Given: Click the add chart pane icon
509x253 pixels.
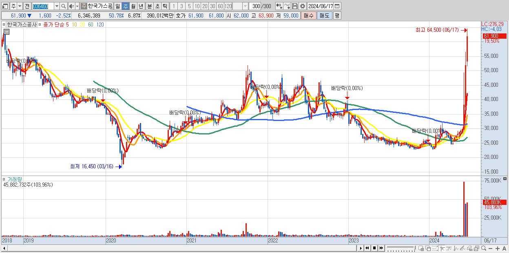Looking at the screenshot, I should (421, 248).
